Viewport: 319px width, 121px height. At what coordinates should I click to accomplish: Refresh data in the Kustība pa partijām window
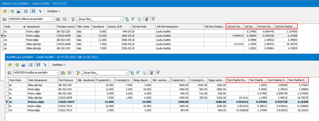17,65
